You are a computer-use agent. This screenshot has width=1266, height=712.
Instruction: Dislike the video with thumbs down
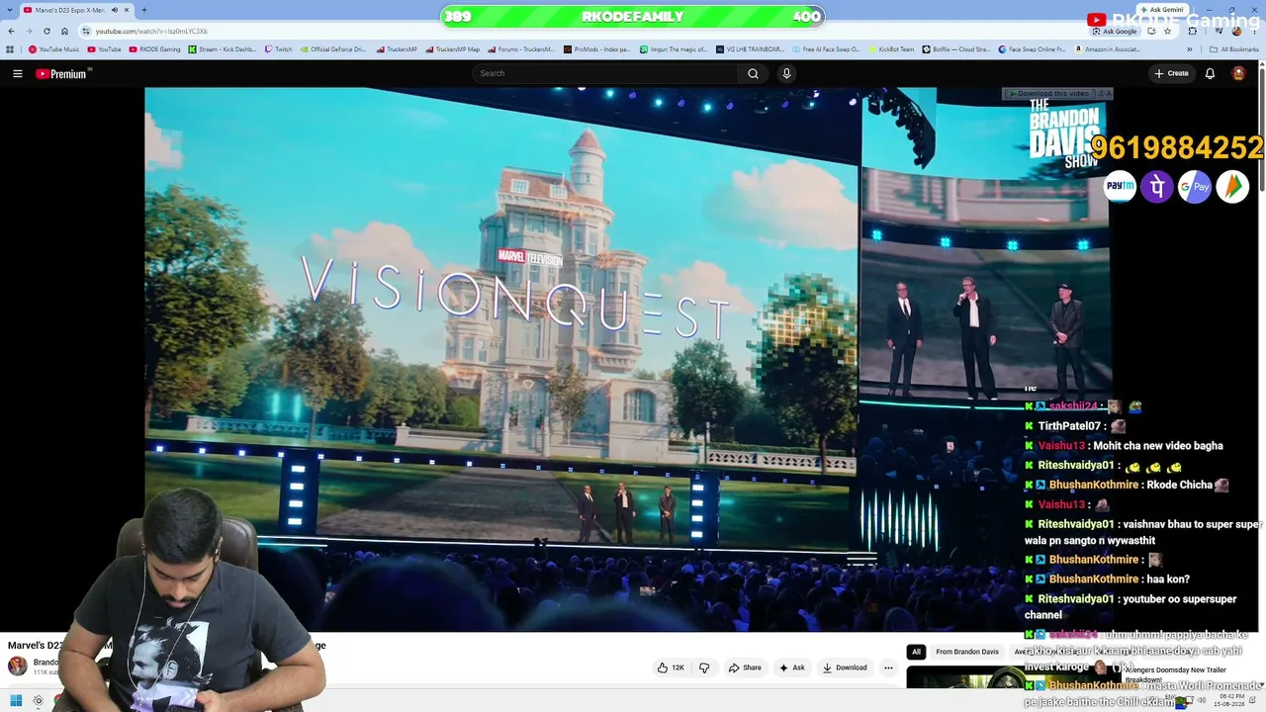[704, 667]
